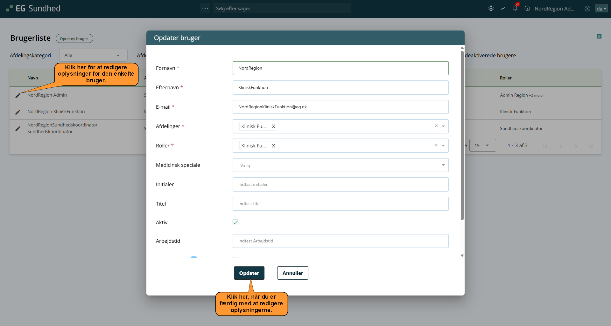Viewport: 611px width, 326px height.
Task: Edit NordRegionSundhedskoordinator with pencil icon
Action: 18,128
